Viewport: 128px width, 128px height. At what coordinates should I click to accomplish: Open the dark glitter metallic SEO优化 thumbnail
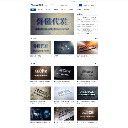(87, 93)
